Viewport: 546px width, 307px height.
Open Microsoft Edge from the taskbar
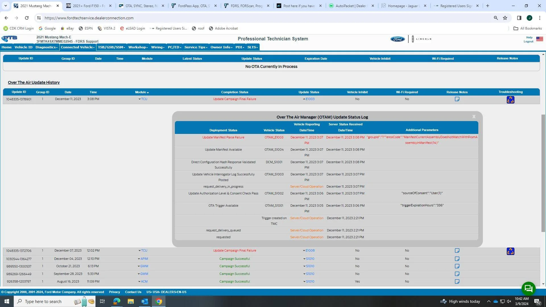tap(117, 301)
